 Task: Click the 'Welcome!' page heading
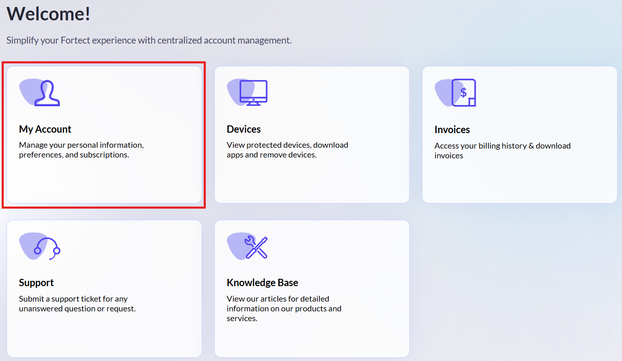tap(48, 14)
